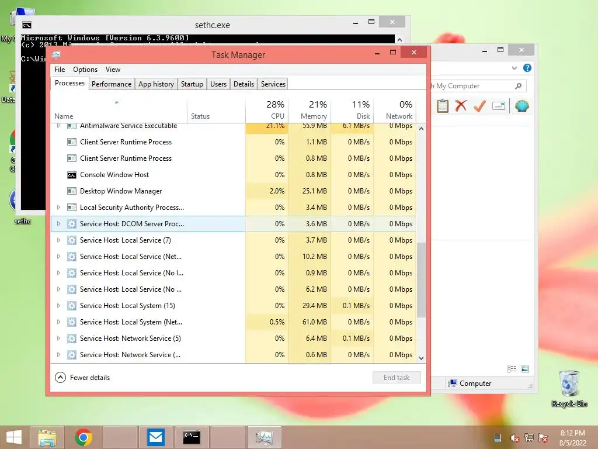Image resolution: width=598 pixels, height=449 pixels.
Task: Expand Antimalware Service Executable row
Action: coord(58,126)
